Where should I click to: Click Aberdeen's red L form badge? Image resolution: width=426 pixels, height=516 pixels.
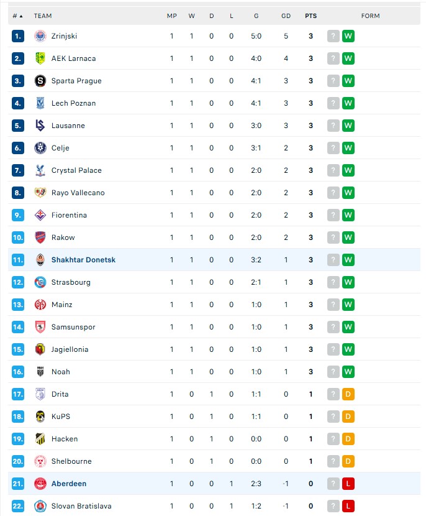point(348,484)
